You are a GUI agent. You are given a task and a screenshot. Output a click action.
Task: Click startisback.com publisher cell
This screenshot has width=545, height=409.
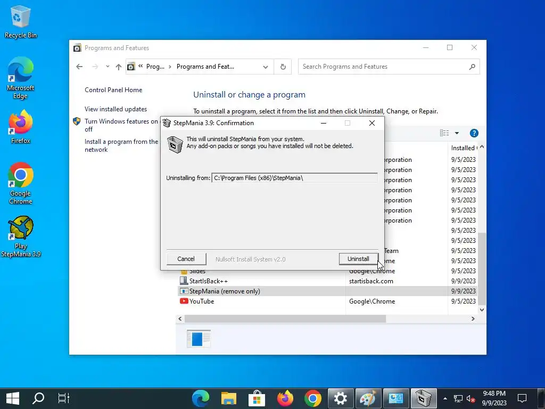[371, 281]
